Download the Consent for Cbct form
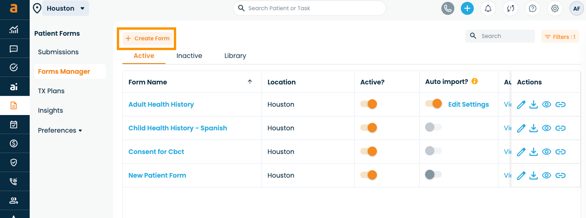586x218 pixels. pyautogui.click(x=534, y=152)
